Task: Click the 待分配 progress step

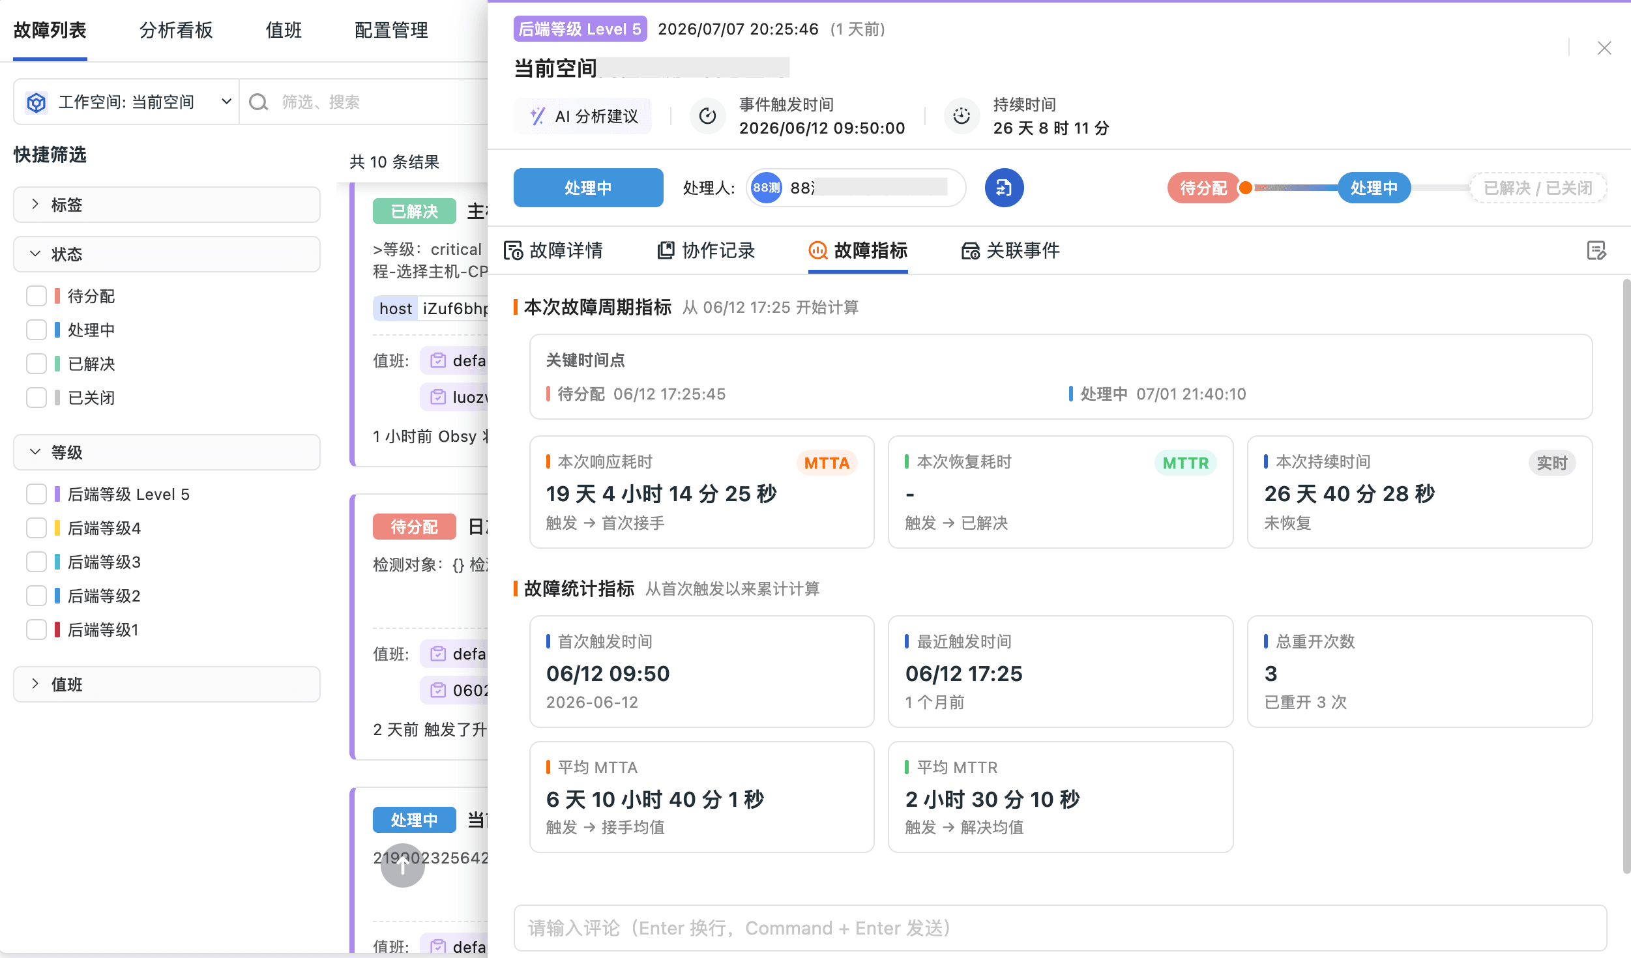Action: coord(1203,188)
